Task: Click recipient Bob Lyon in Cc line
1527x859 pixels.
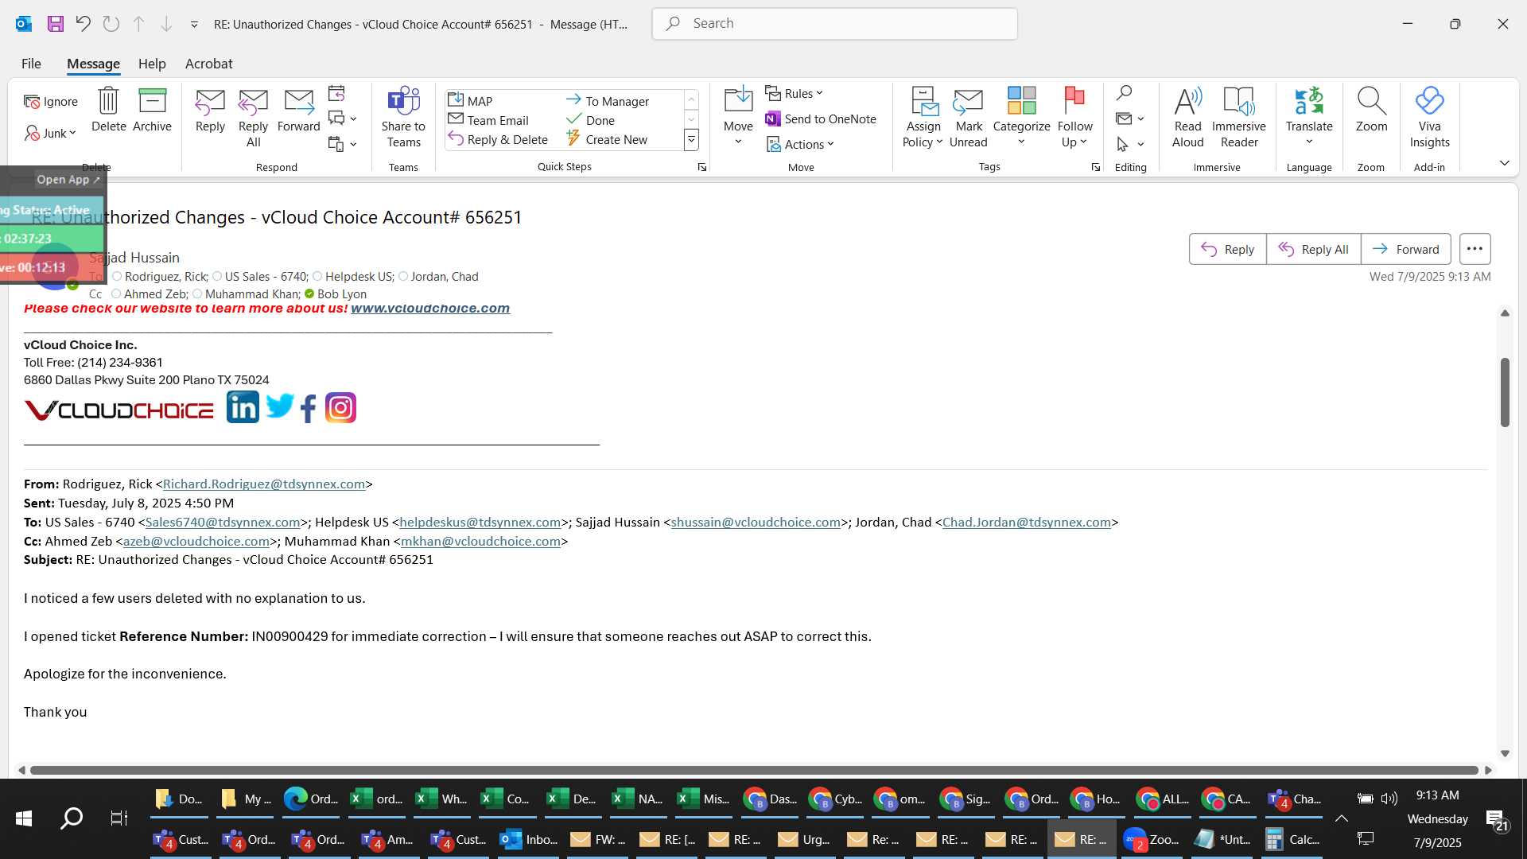Action: (342, 293)
